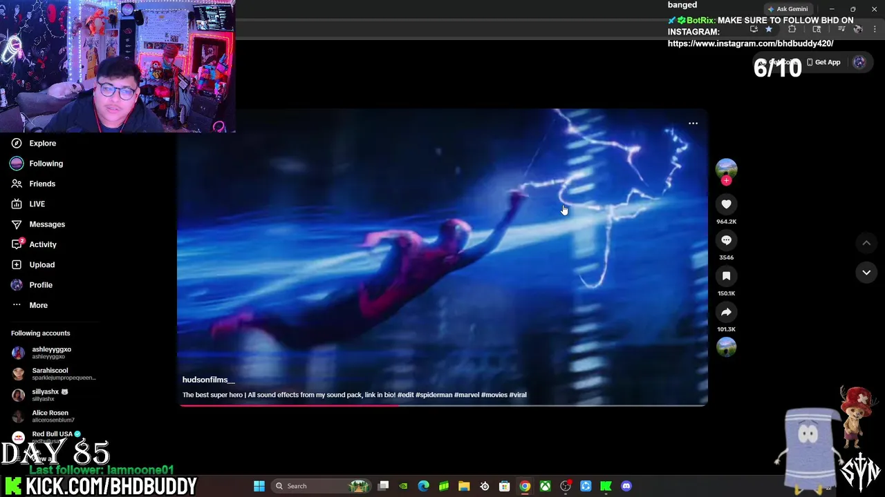Launch Microsoft Edge from taskbar
885x497 pixels.
[424, 486]
